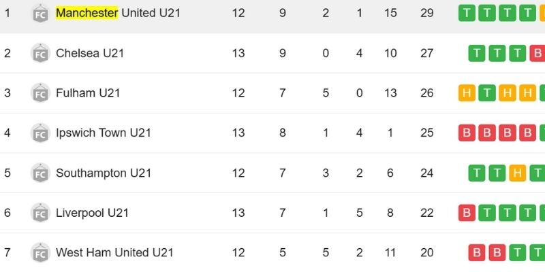The height and width of the screenshot is (272, 545).
Task: Go to the Fulham U21 team page
Action: coord(88,93)
